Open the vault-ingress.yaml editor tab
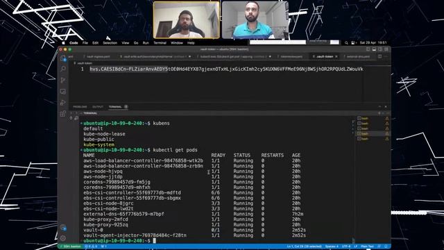Viewport: 444px width, 250px height. click(x=98, y=57)
